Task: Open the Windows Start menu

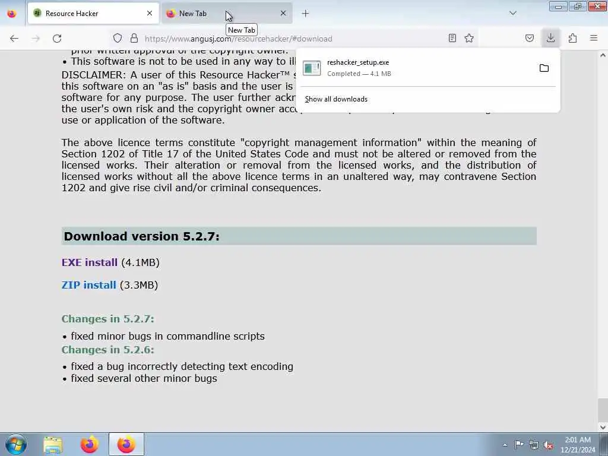Action: tap(16, 444)
